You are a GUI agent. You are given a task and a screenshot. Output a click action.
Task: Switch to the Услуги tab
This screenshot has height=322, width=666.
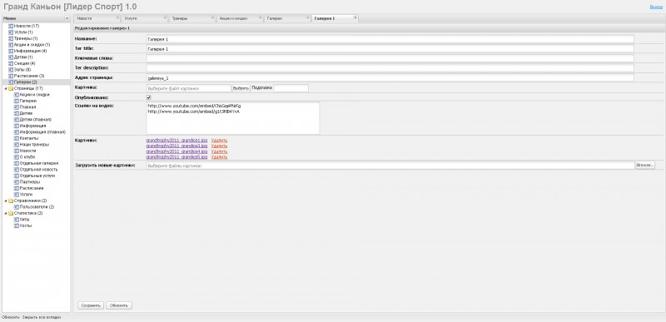click(145, 18)
